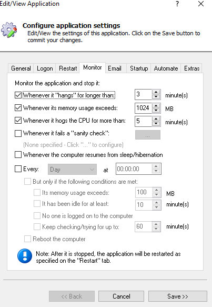The height and width of the screenshot is (307, 212).
Task: Go to the Automate tab
Action: pos(166,68)
